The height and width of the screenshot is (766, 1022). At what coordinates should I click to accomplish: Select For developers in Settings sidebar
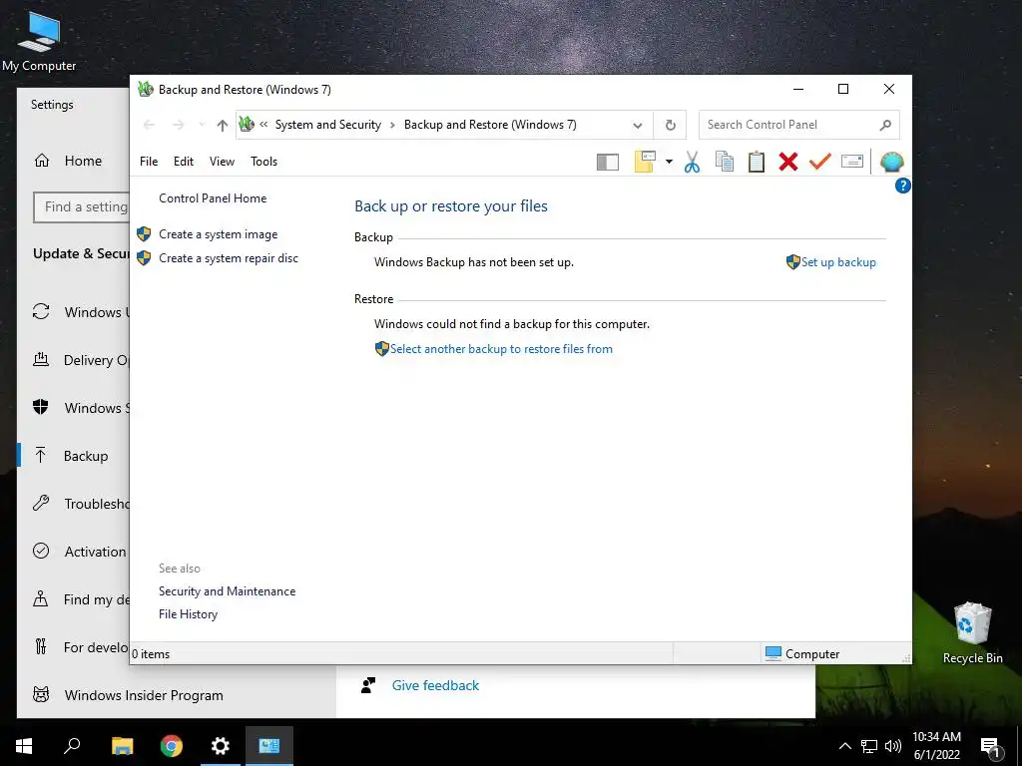coord(74,647)
